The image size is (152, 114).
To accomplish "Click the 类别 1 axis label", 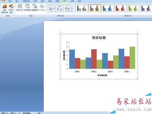I will [78, 71].
